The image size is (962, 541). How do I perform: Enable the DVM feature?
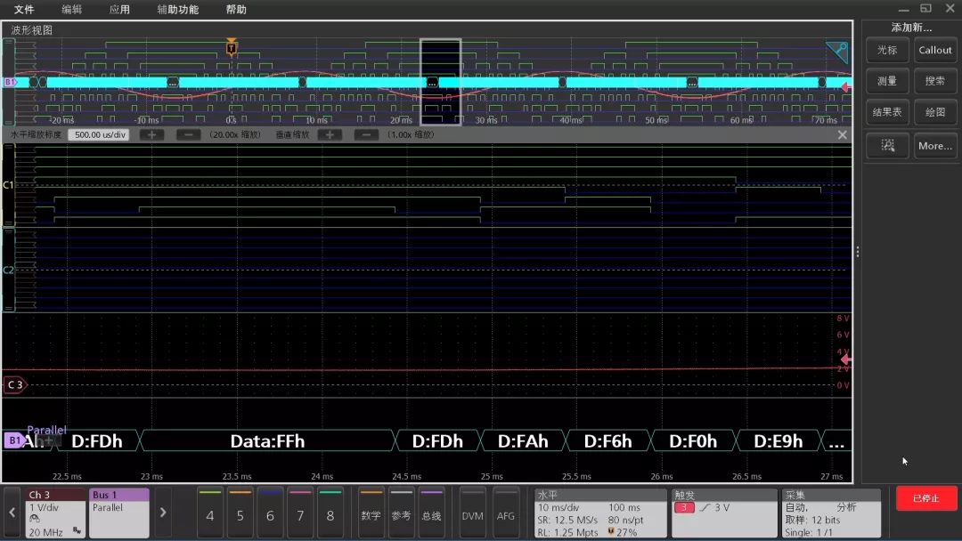click(x=472, y=513)
